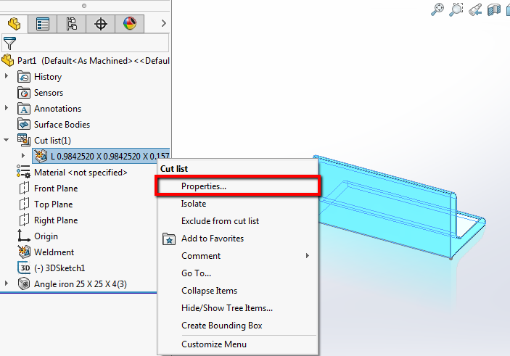The width and height of the screenshot is (510, 356).
Task: Click the cut list item weldment icon
Action: [x=41, y=156]
